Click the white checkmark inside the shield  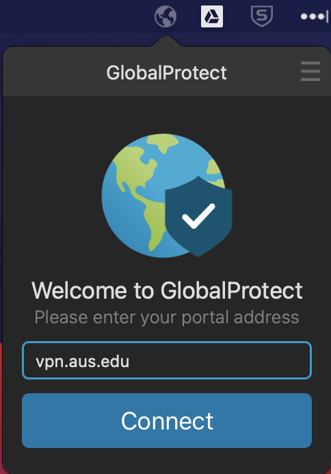coord(198,216)
